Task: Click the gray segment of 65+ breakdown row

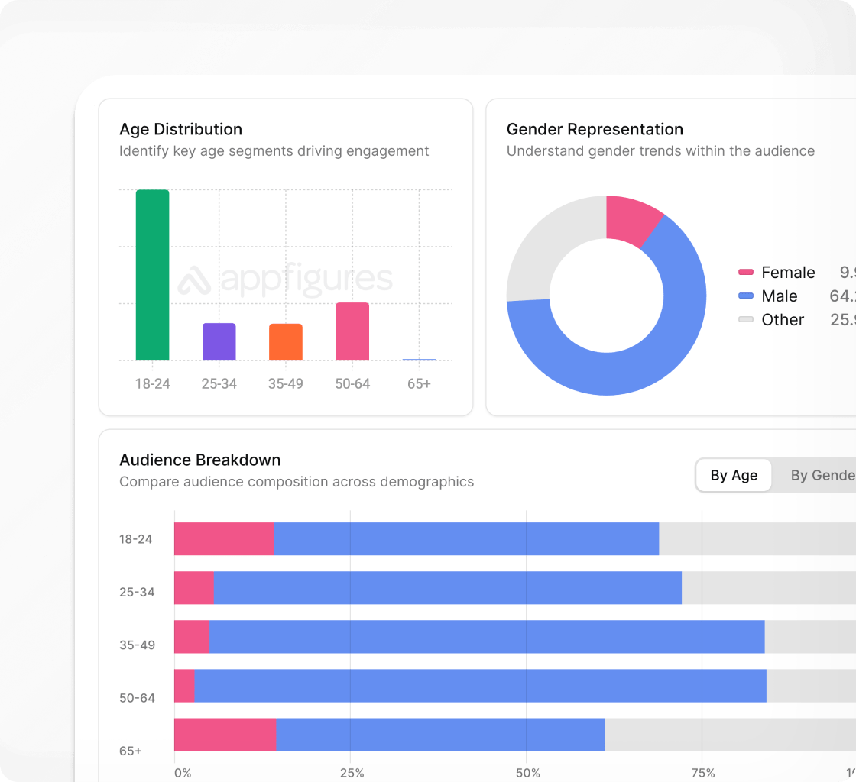Action: pyautogui.click(x=731, y=735)
